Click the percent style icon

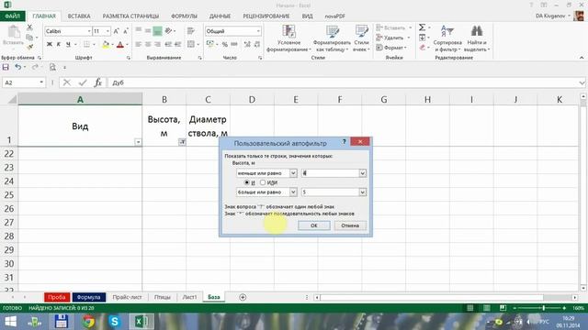coord(224,44)
